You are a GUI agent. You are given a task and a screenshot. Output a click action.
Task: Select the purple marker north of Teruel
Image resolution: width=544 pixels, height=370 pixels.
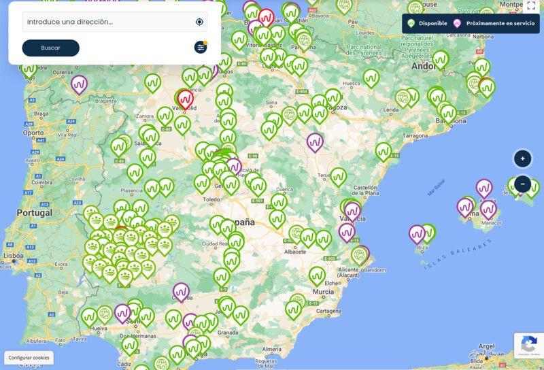tap(315, 142)
